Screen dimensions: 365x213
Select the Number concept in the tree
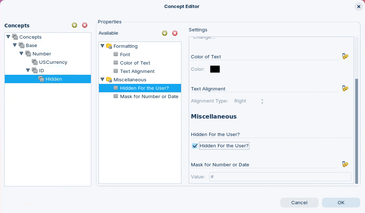[x=42, y=54]
